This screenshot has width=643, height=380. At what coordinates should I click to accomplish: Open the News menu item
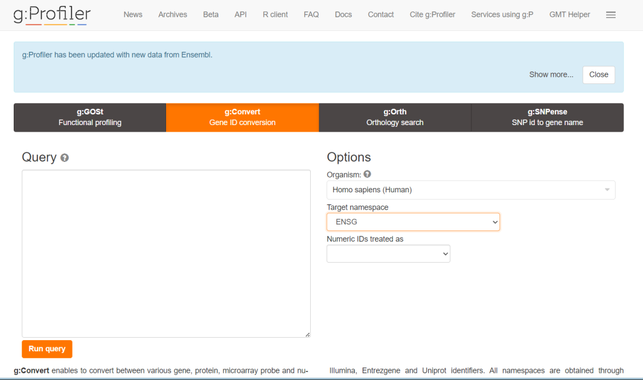(x=133, y=15)
